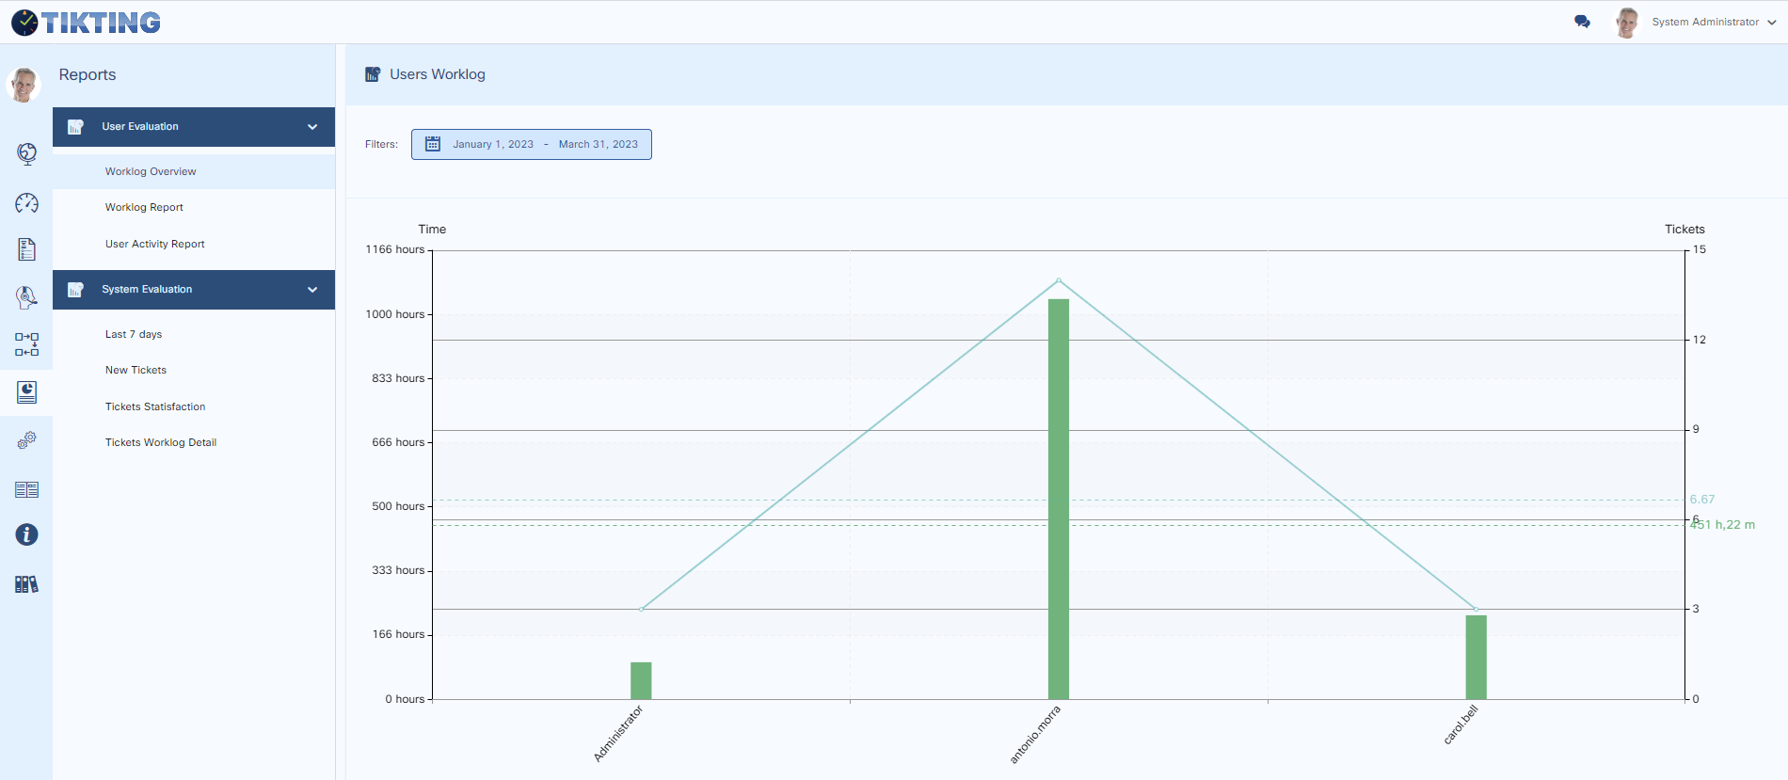Image resolution: width=1788 pixels, height=780 pixels.
Task: Open the tickets document list icon
Action: (26, 249)
